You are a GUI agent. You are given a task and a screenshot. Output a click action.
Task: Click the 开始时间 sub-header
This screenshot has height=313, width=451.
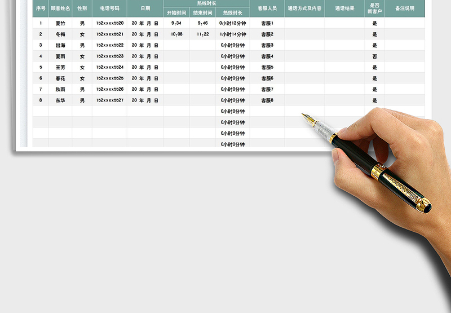coord(176,12)
